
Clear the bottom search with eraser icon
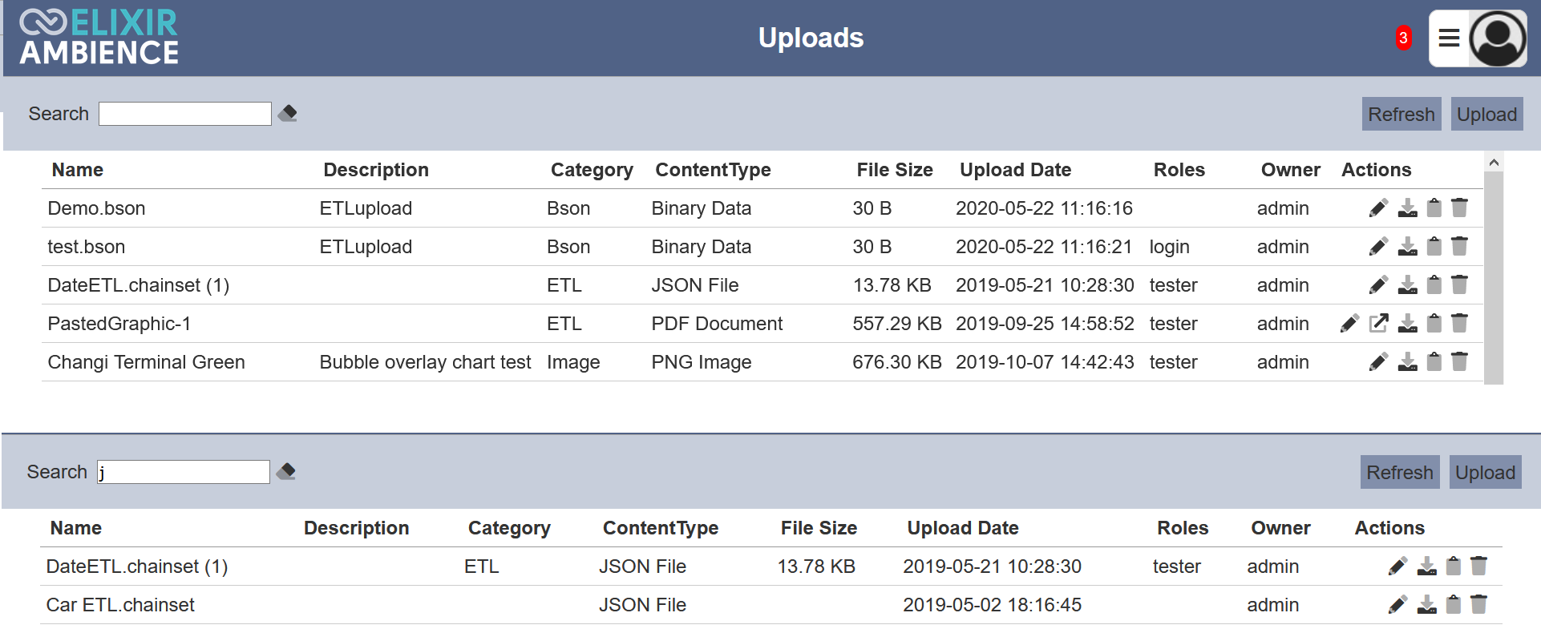coord(286,472)
